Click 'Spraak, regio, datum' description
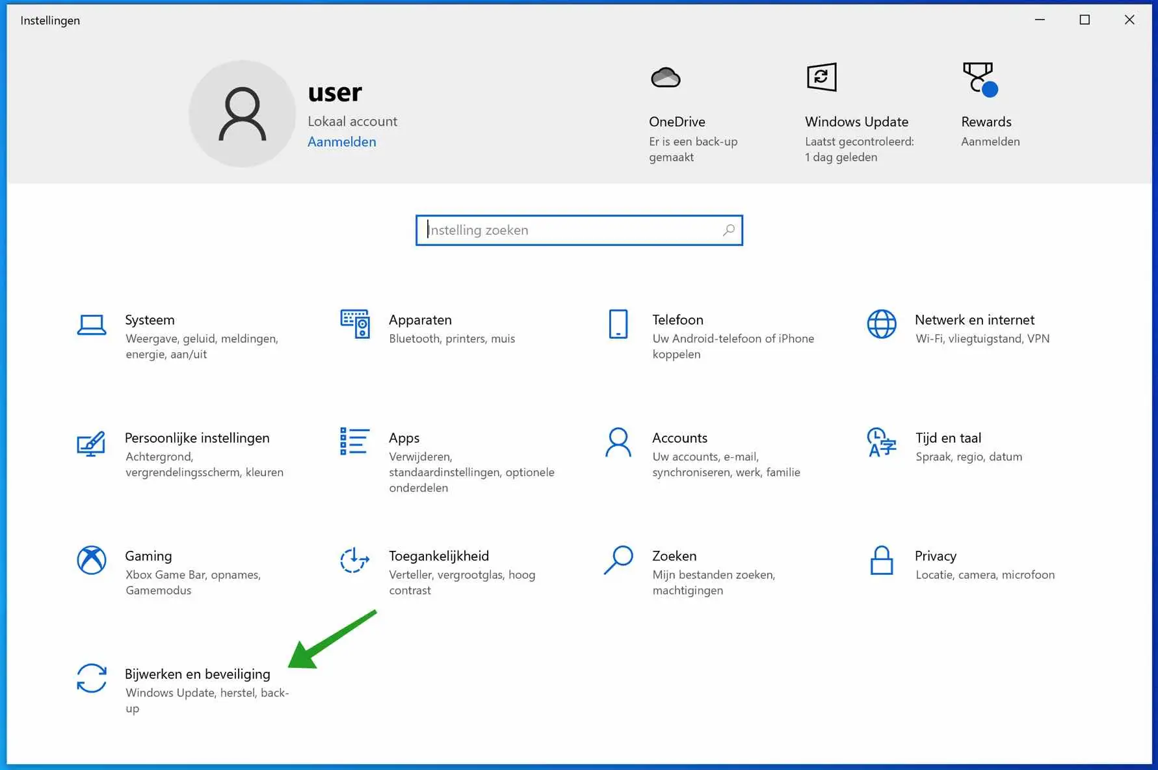Viewport: 1158px width, 770px height. point(969,457)
